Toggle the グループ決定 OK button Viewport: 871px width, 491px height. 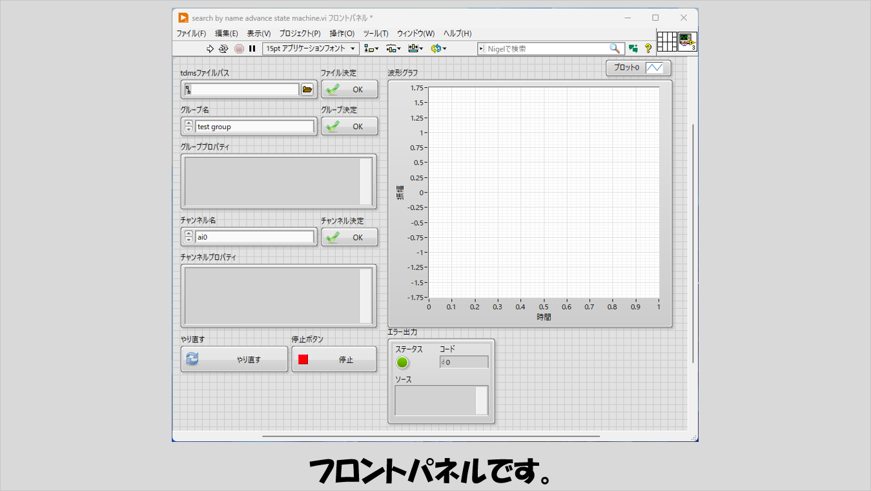coord(349,127)
